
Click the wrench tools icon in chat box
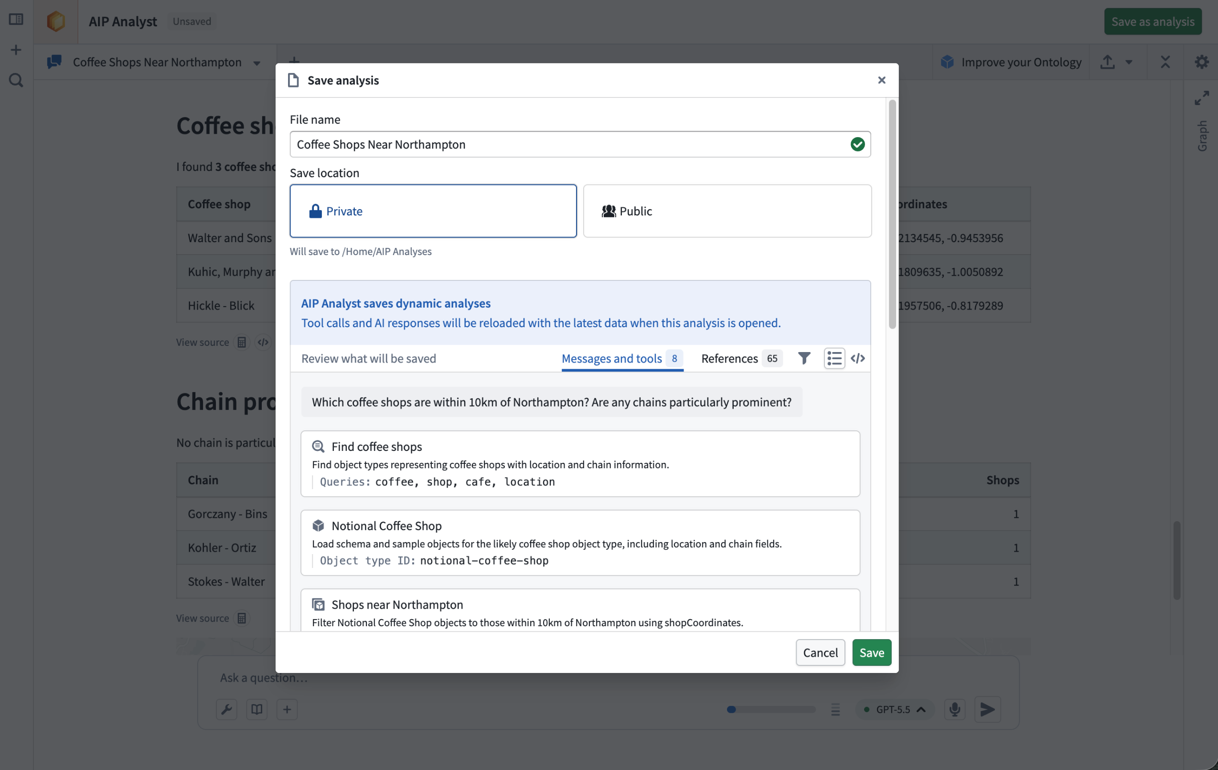[x=226, y=709]
